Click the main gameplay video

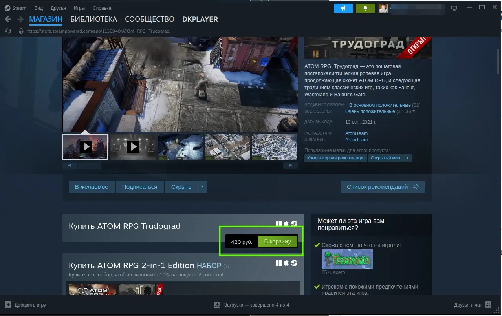tap(180, 84)
